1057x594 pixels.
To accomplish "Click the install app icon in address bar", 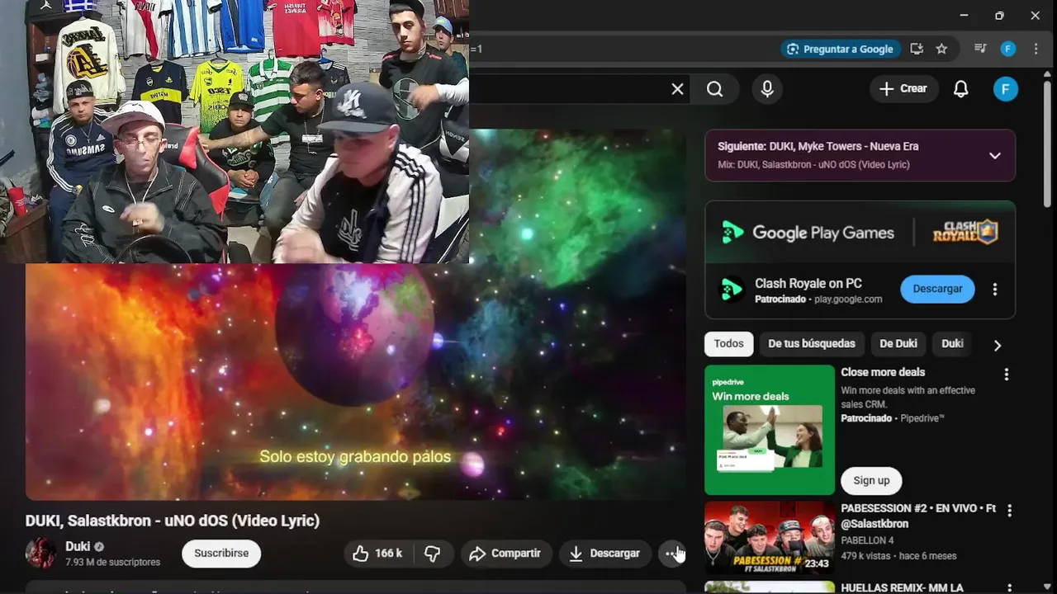I will (916, 49).
